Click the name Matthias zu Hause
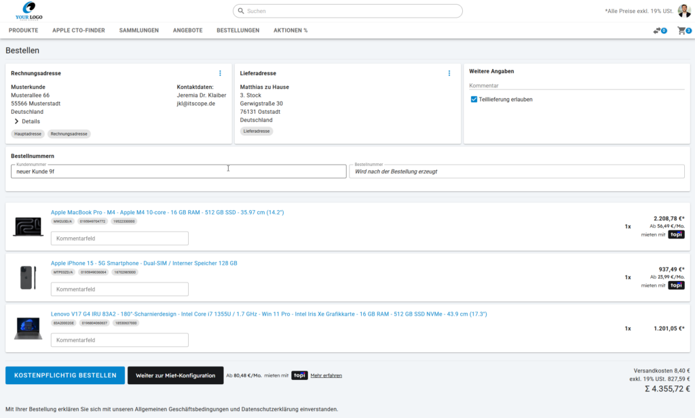The width and height of the screenshot is (695, 418). (x=265, y=87)
